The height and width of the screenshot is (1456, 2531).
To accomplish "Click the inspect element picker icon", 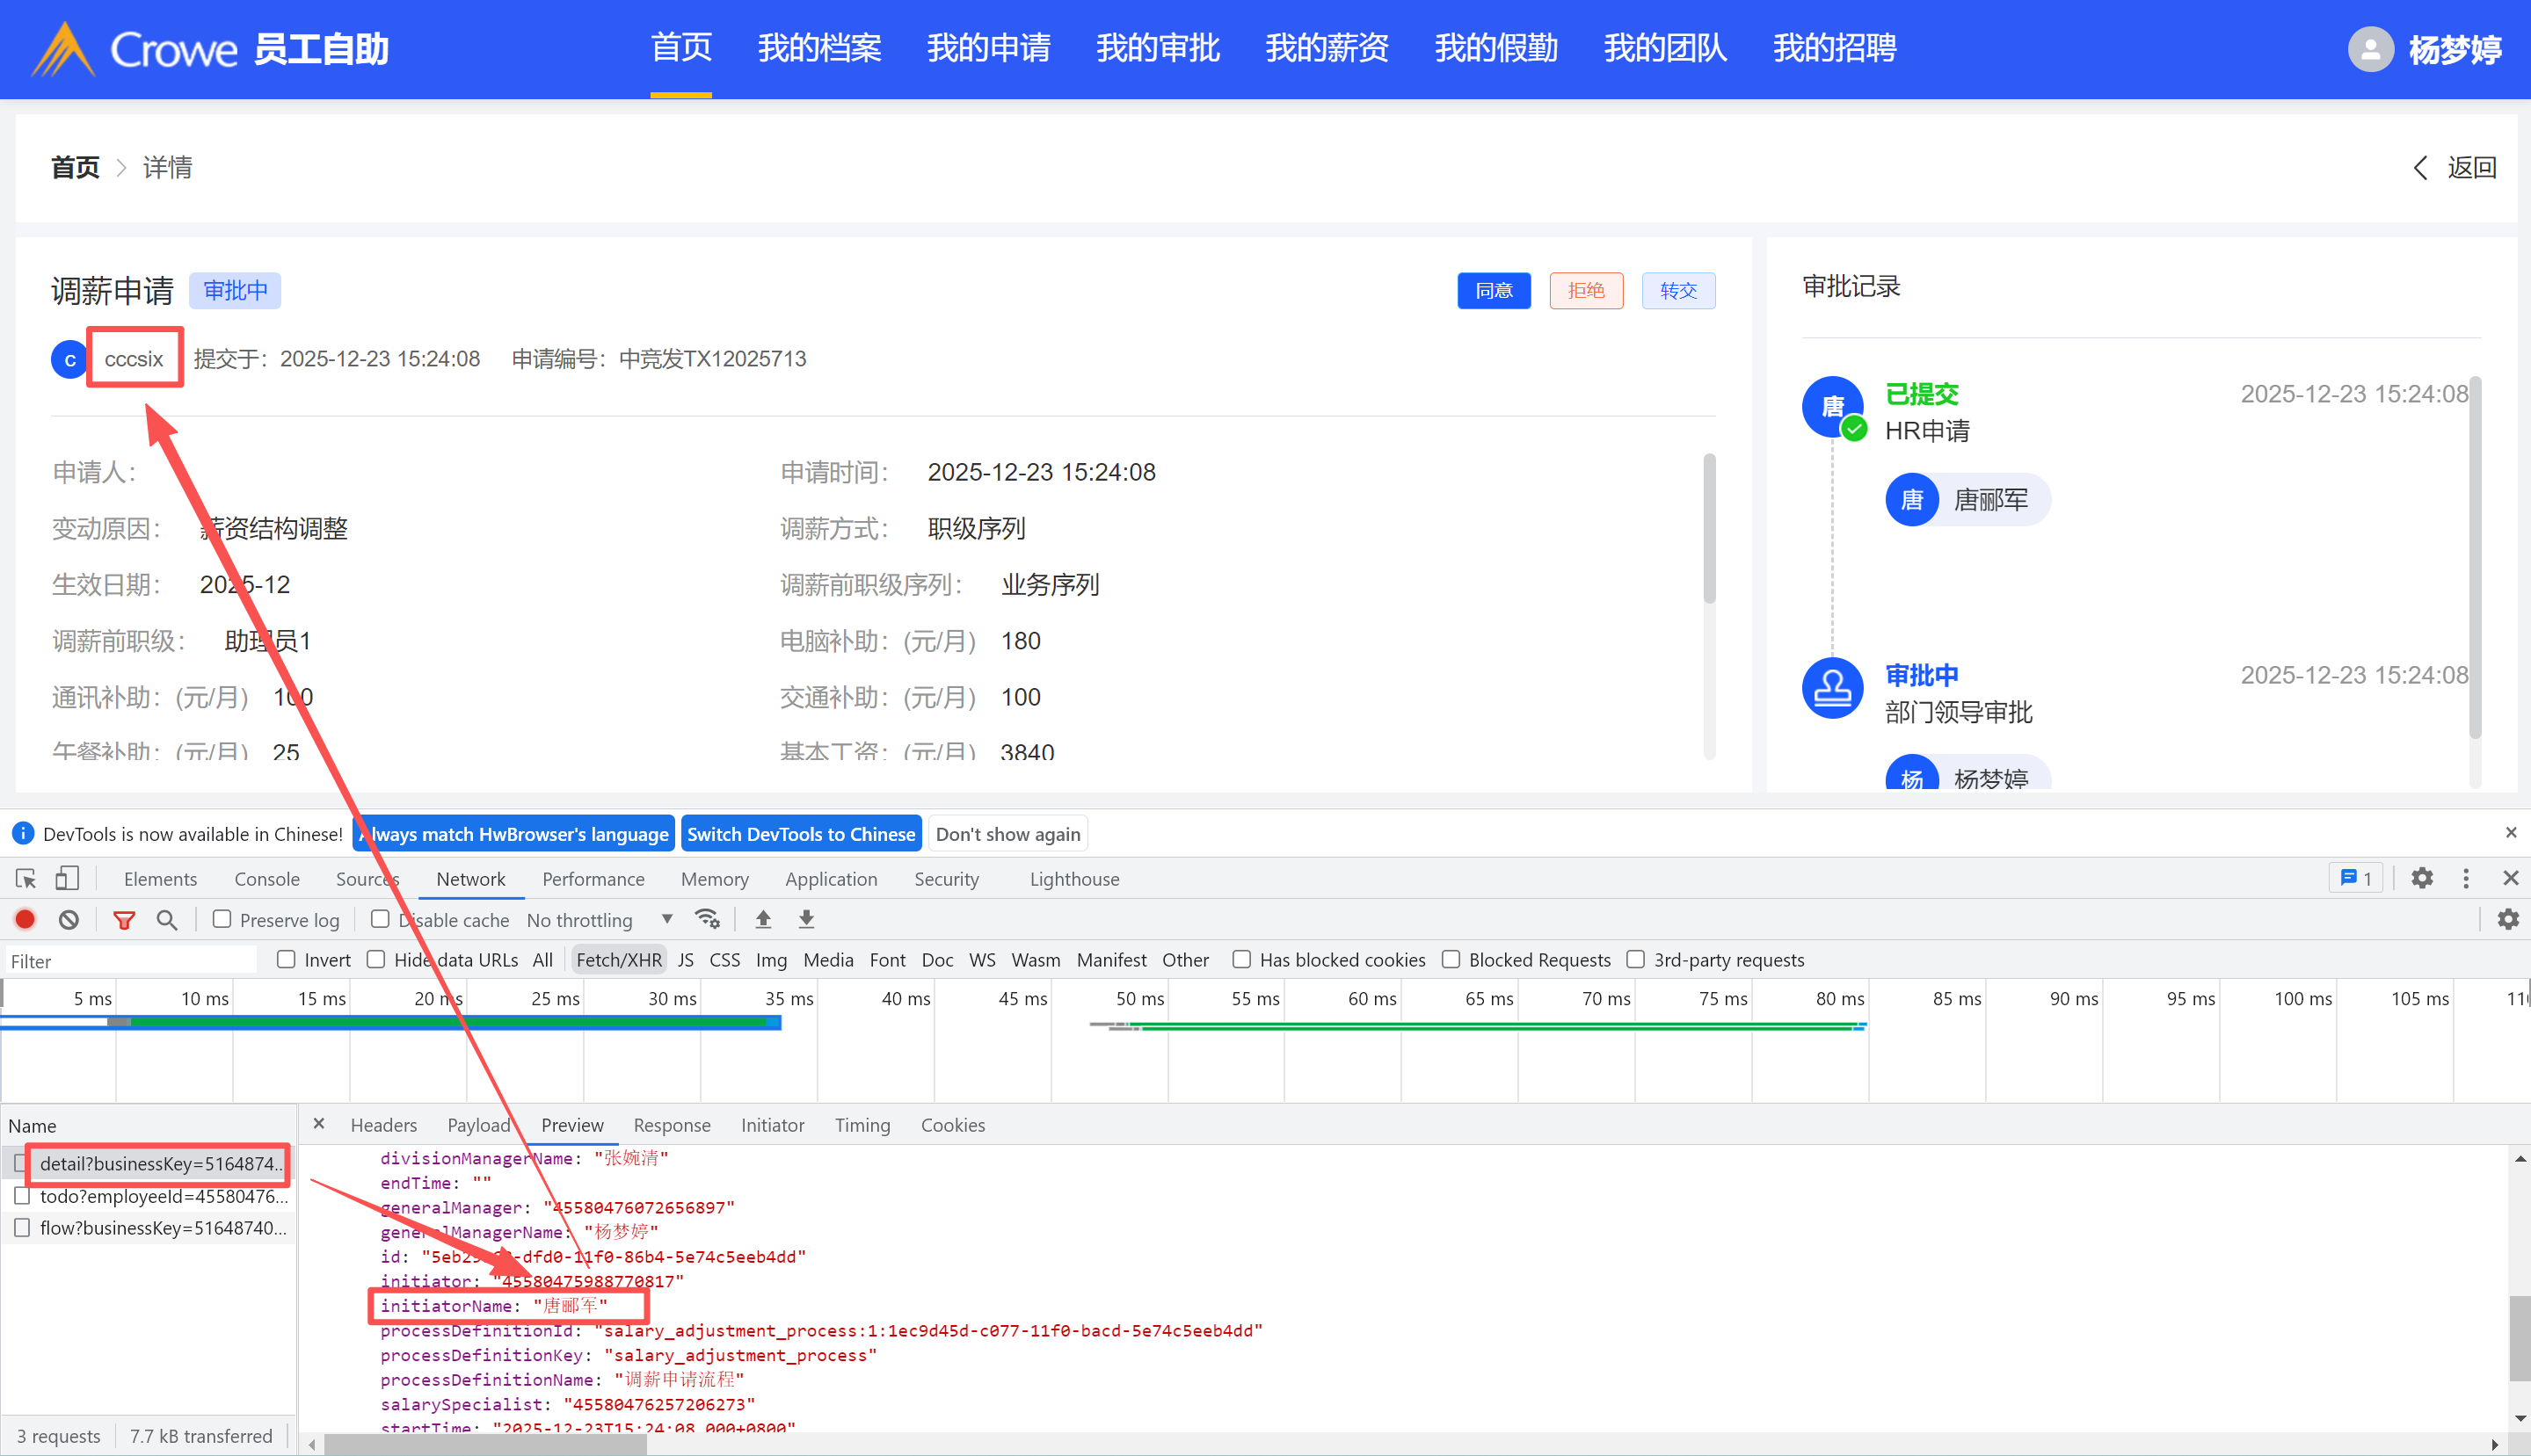I will (x=26, y=878).
